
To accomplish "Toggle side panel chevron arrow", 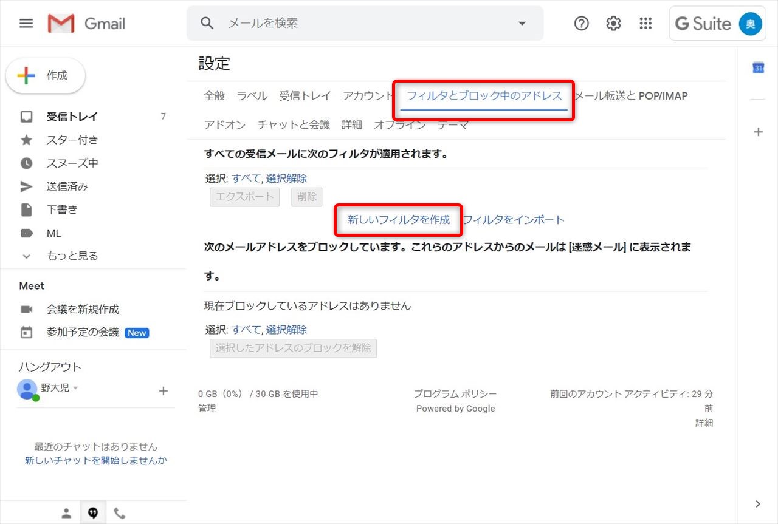I will [758, 504].
